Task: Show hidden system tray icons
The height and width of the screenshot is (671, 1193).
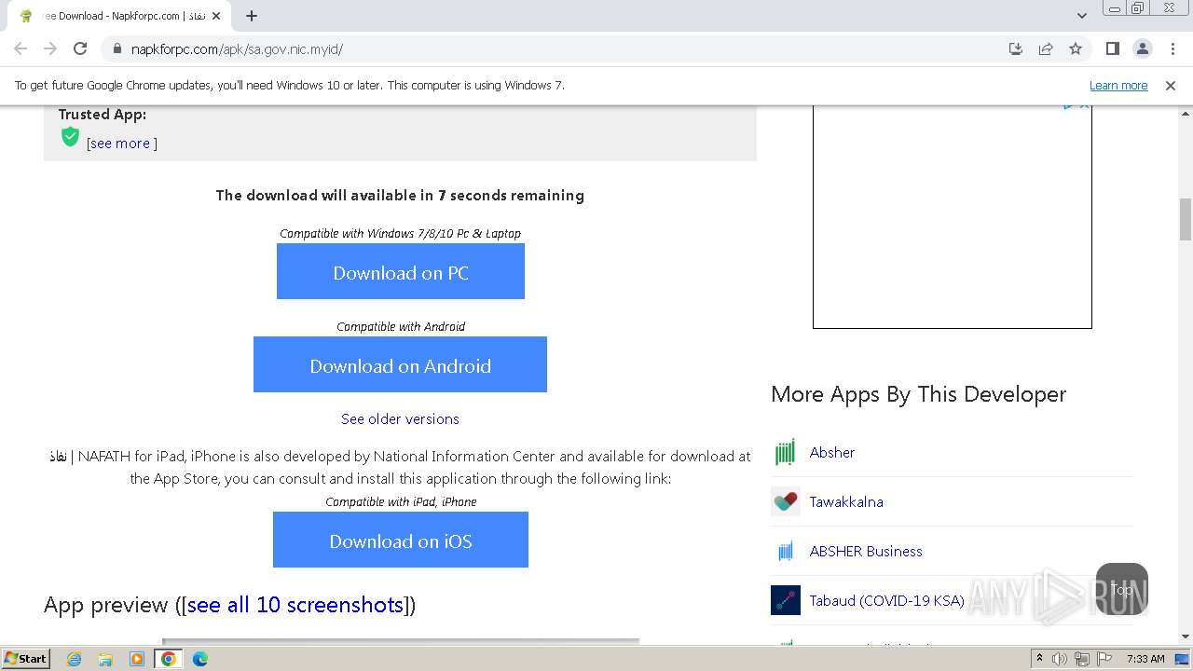Action: [1039, 659]
